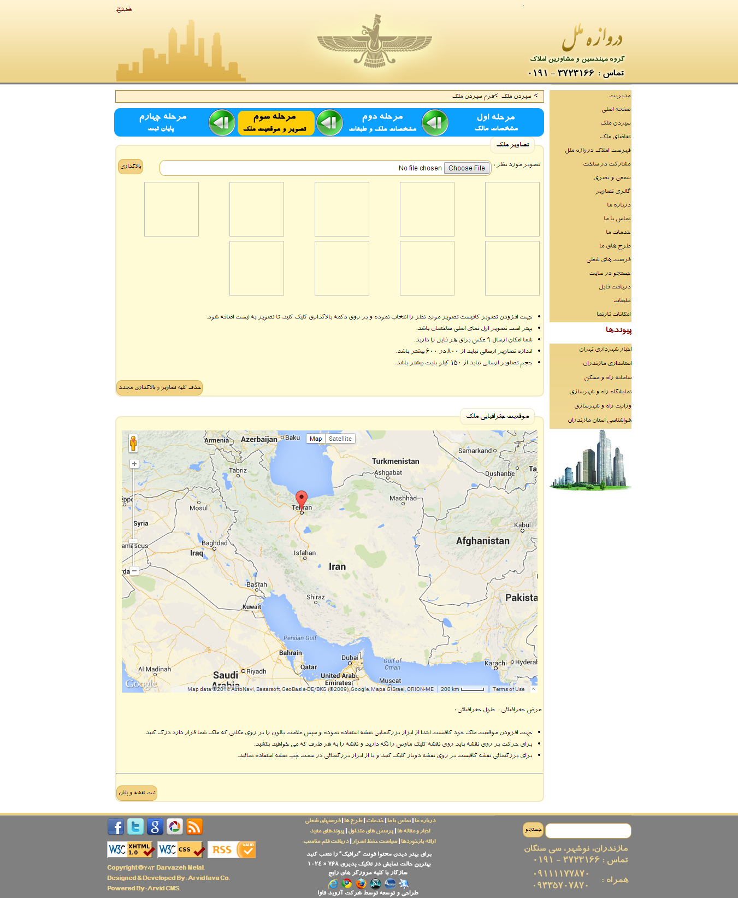Switch map to Satellite view
738x898 pixels.
[x=340, y=439]
